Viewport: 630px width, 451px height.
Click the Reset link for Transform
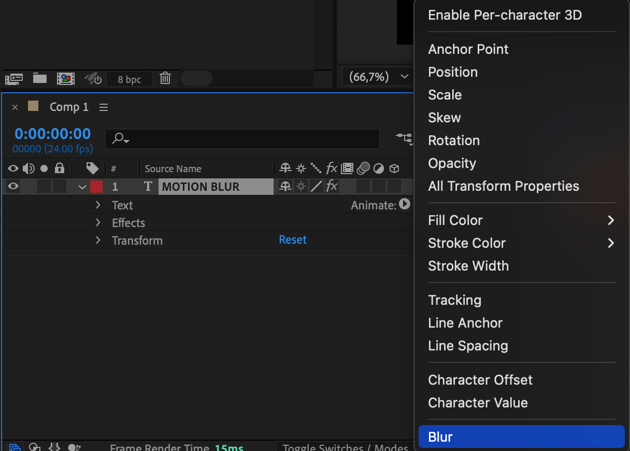point(293,240)
